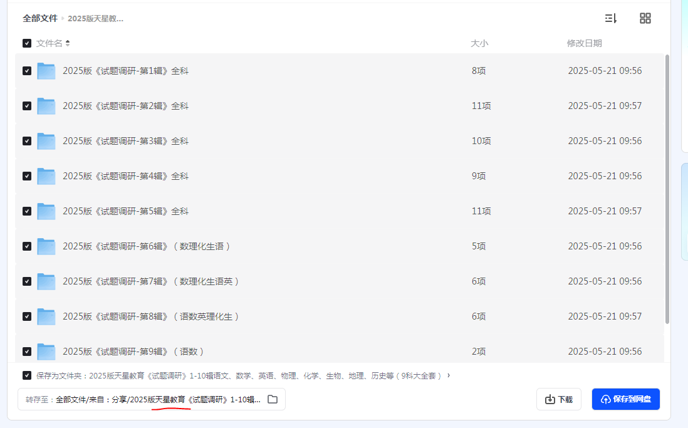This screenshot has width=688, height=428.
Task: Toggle the select-all checkbox beside 文件名
Action: (x=27, y=43)
